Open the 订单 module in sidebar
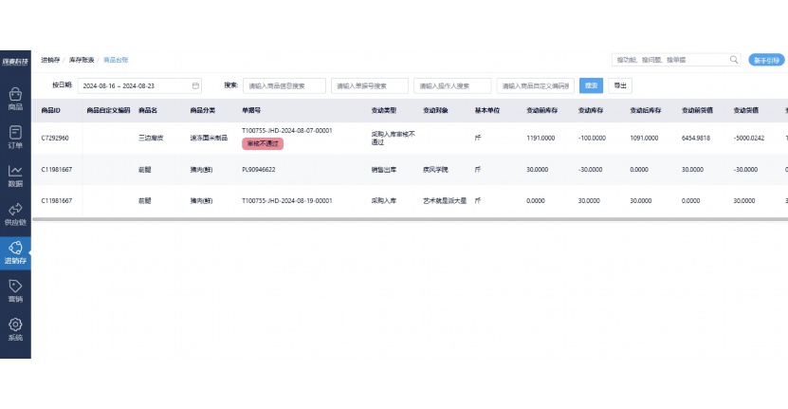Screen dimensions: 788x409 click(15, 138)
